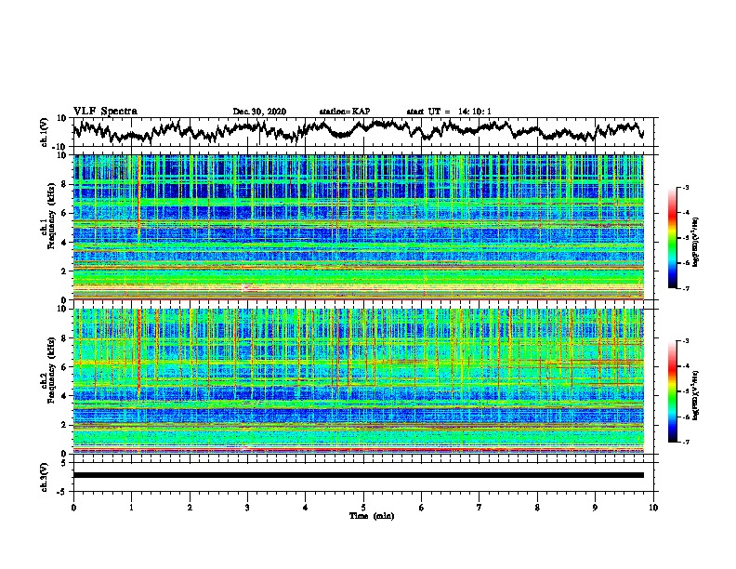736x569 pixels.
Task: Click the "Time (min)" axis label
Action: [x=372, y=516]
